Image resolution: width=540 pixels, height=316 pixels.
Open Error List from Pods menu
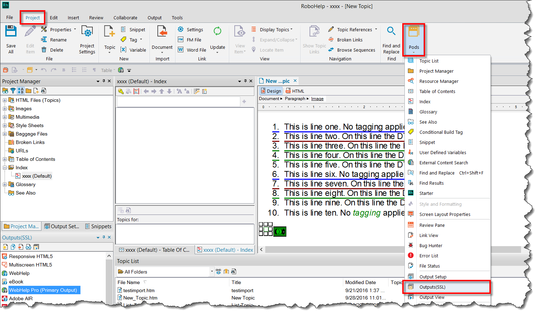point(448,256)
